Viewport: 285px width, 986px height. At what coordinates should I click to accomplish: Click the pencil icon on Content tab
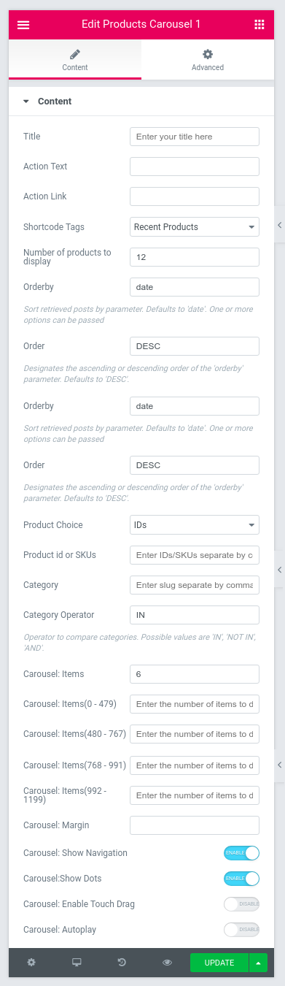click(x=75, y=54)
